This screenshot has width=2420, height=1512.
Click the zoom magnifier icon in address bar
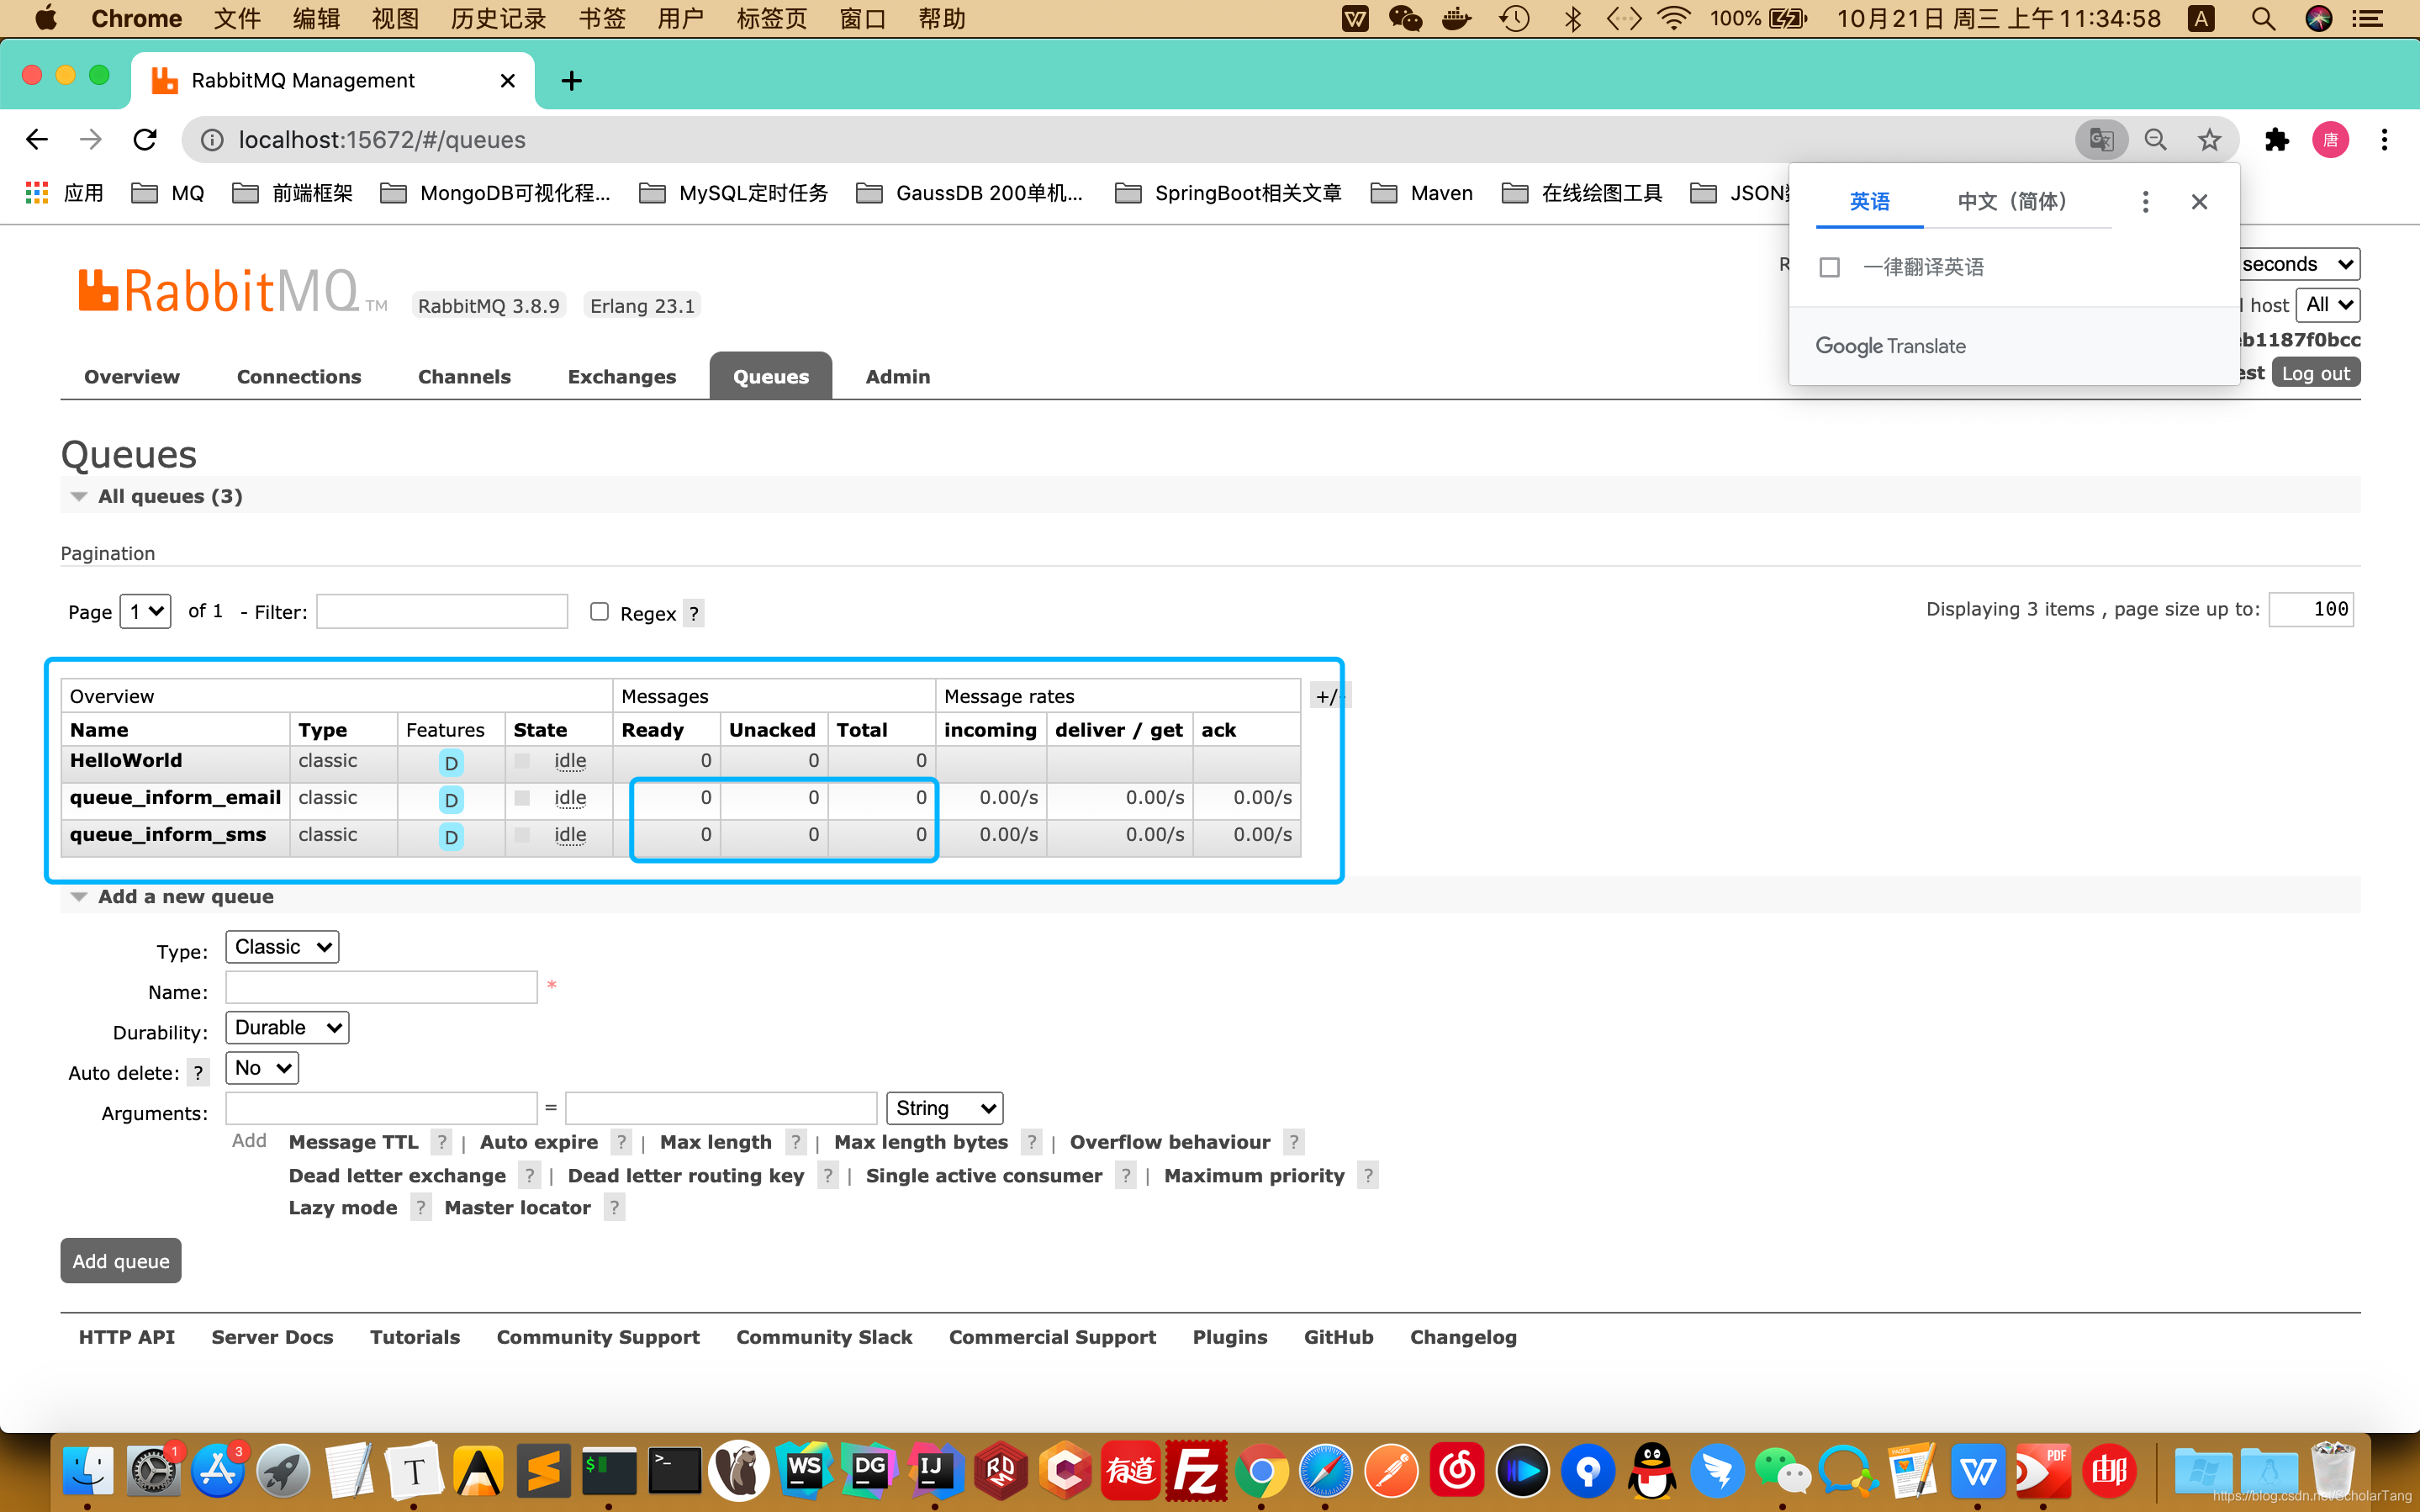point(2156,139)
